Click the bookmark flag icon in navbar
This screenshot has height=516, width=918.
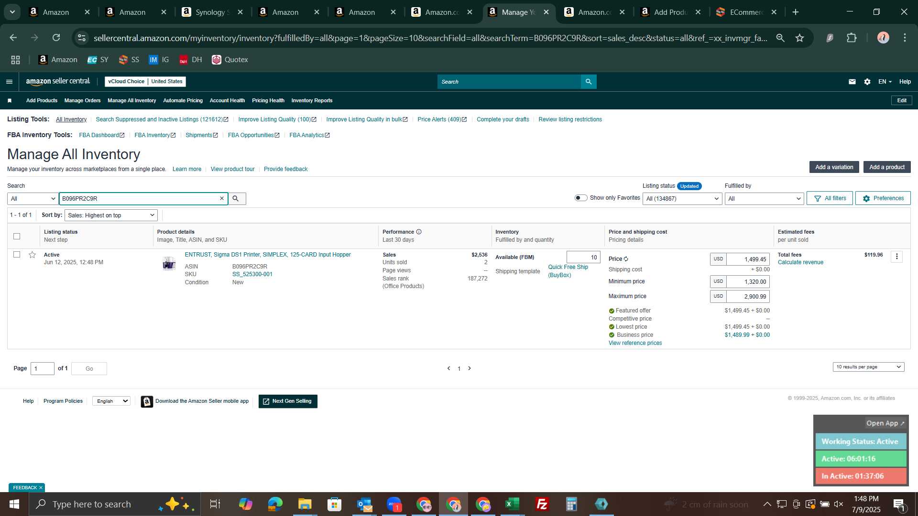[10, 100]
